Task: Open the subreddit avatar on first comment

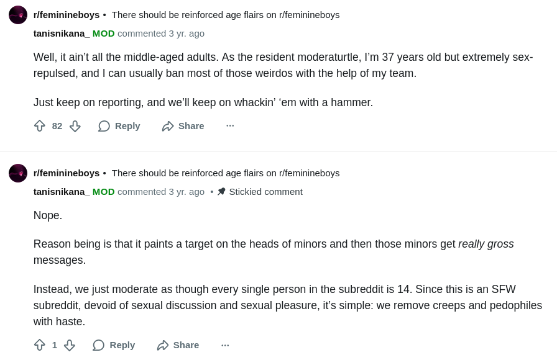Action: click(18, 15)
